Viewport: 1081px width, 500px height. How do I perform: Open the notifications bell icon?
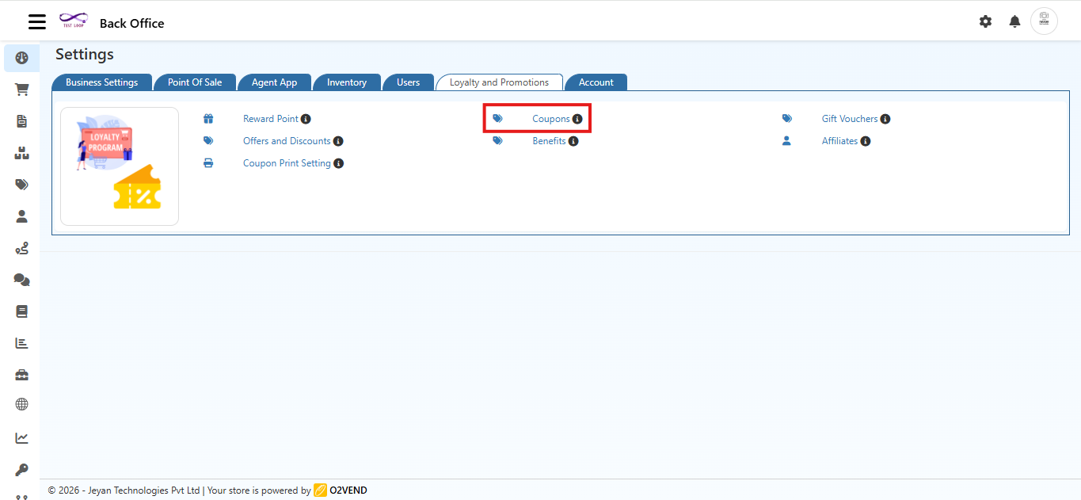pyautogui.click(x=1014, y=21)
